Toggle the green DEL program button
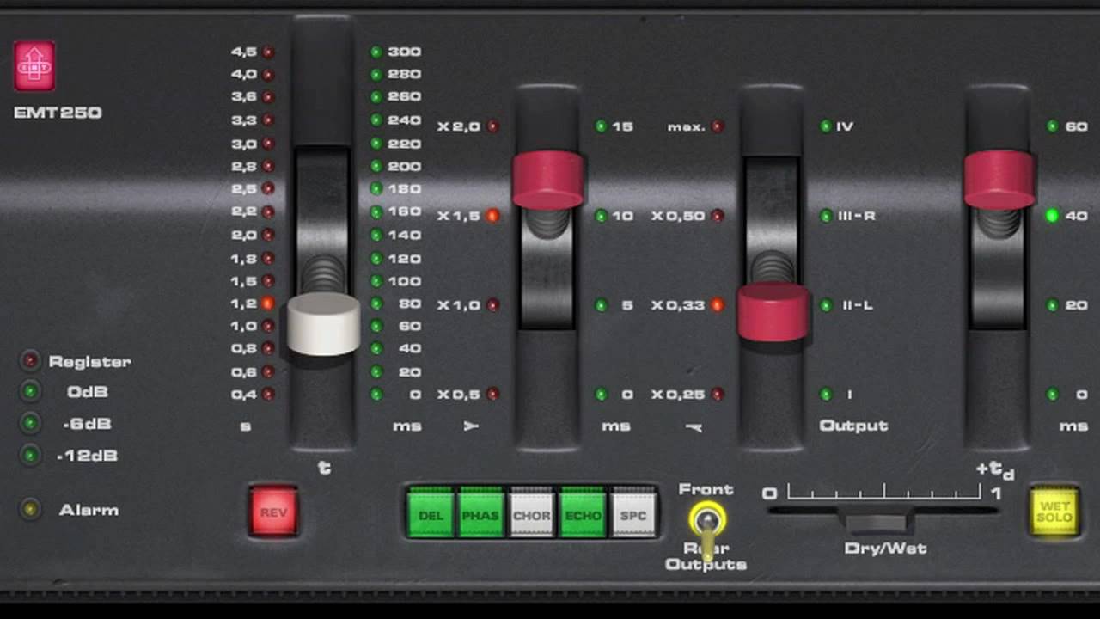This screenshot has width=1100, height=619. pyautogui.click(x=431, y=513)
